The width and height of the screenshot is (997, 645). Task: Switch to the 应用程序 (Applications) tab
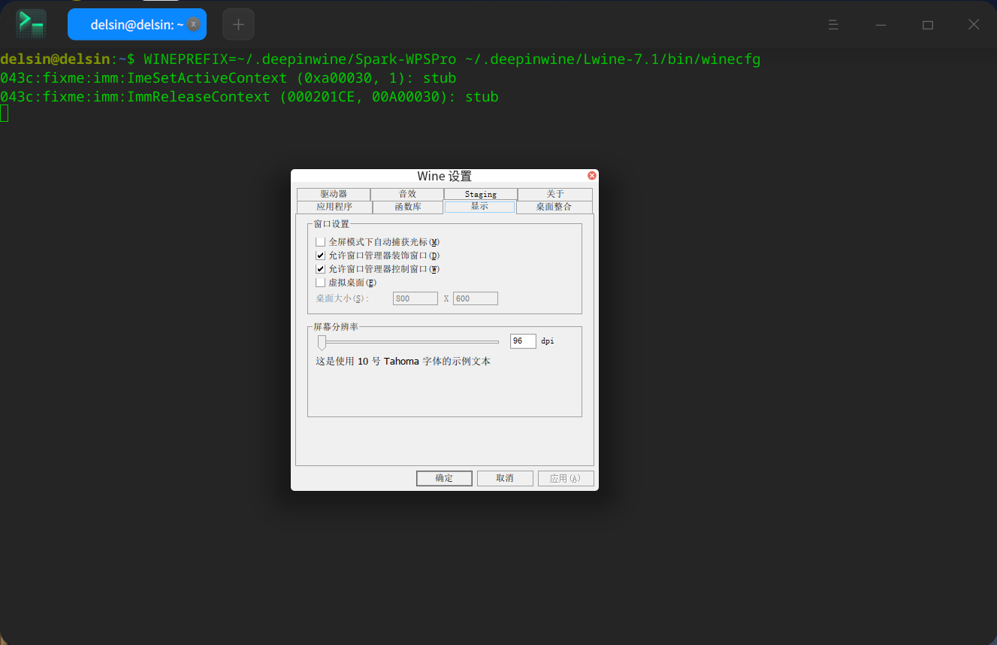[x=334, y=206]
